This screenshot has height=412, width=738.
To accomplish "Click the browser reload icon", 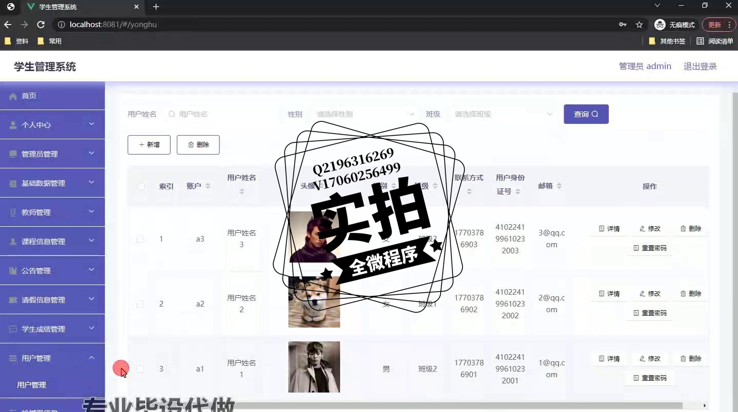I will [x=41, y=25].
